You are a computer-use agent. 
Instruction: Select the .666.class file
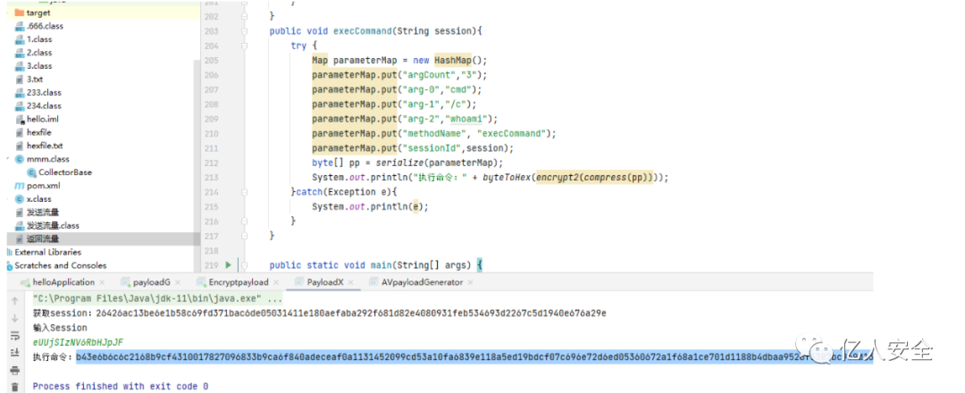(45, 26)
